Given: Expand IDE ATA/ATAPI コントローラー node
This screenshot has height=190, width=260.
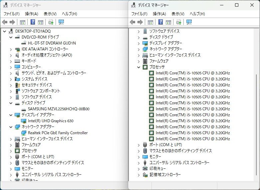Looking at the screenshot, I should tap(11, 49).
